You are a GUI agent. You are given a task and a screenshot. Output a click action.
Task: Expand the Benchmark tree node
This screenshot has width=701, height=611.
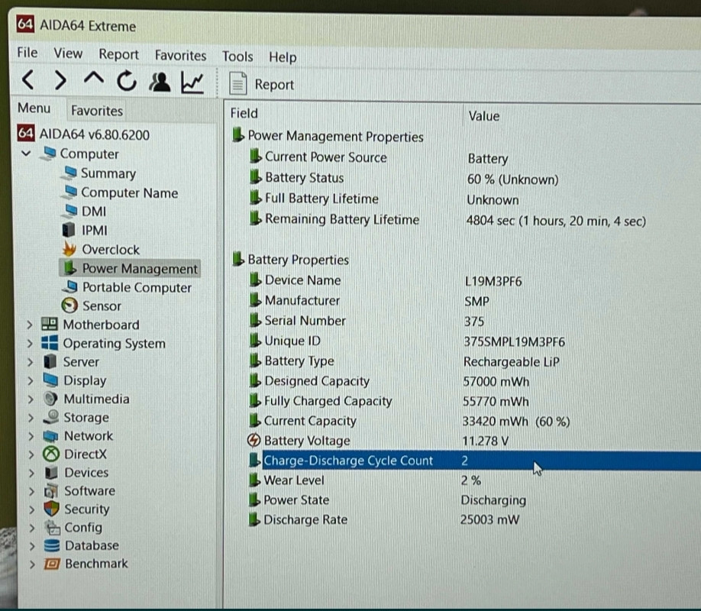point(31,564)
